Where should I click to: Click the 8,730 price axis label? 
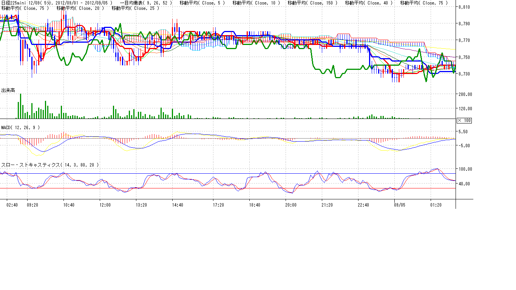point(463,74)
